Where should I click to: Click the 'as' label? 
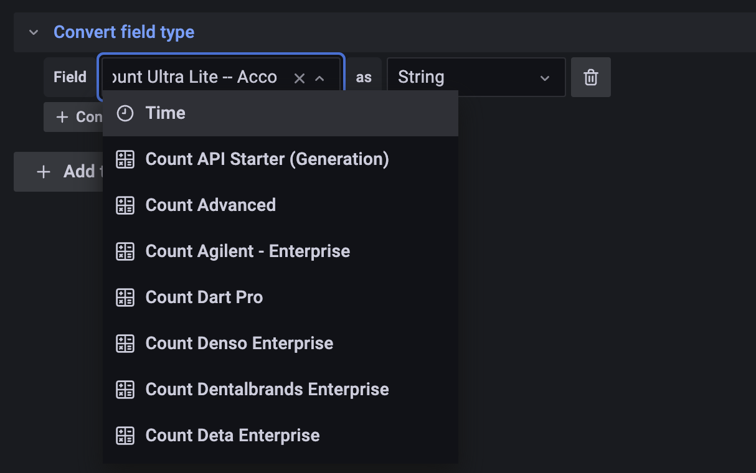click(364, 77)
